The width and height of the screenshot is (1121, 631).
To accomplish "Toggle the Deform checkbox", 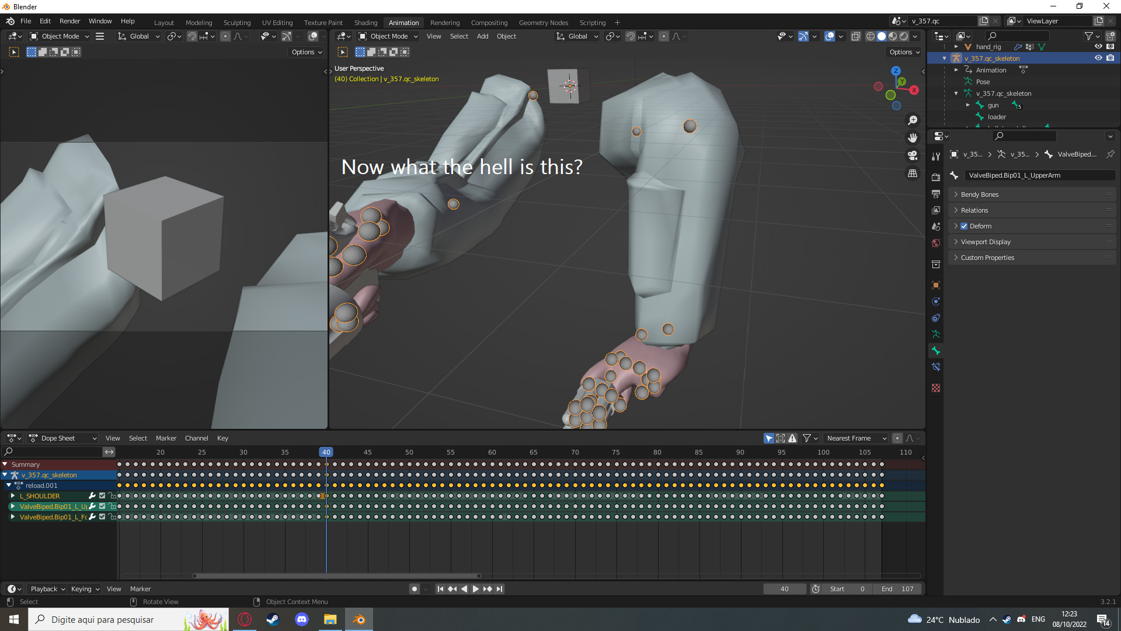I will click(964, 226).
